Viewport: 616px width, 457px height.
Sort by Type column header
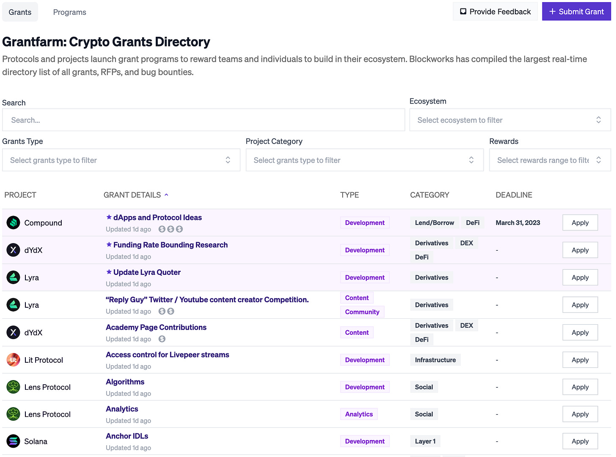(349, 195)
